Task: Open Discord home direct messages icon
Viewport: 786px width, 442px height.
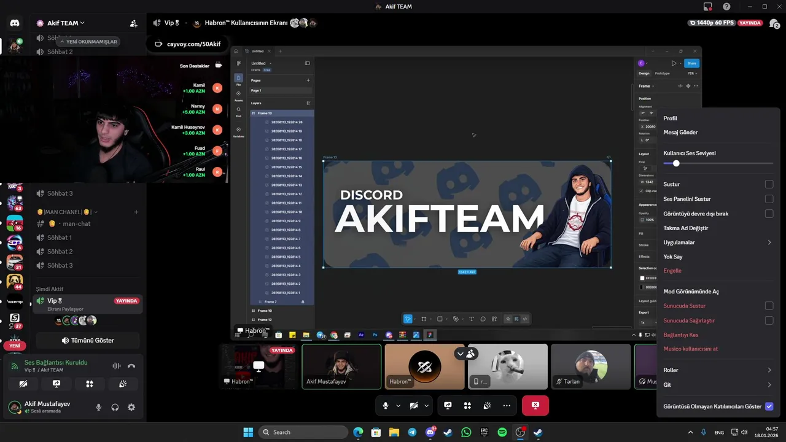Action: click(15, 23)
